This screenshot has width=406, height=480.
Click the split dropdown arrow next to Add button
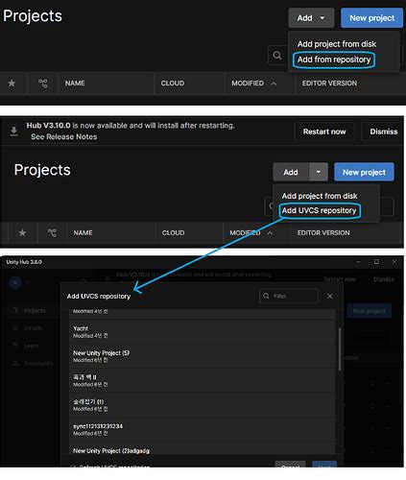click(319, 172)
